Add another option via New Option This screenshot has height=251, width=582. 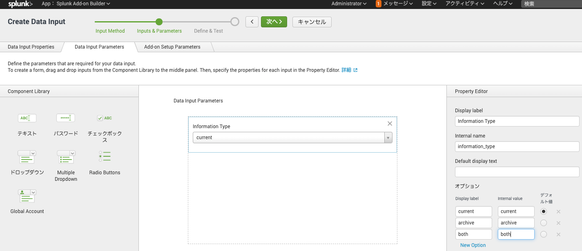coord(473,245)
